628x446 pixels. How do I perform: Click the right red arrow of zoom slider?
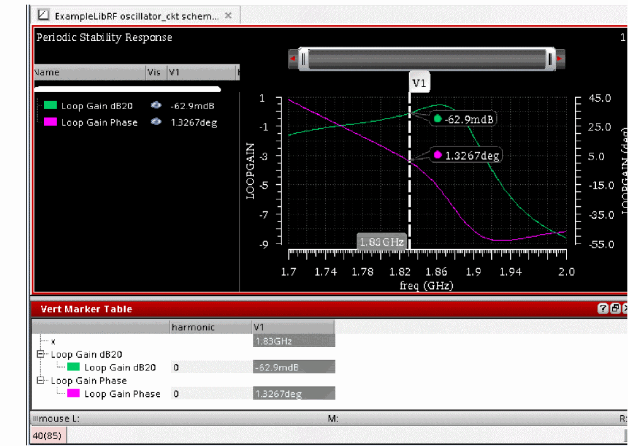pyautogui.click(x=559, y=59)
